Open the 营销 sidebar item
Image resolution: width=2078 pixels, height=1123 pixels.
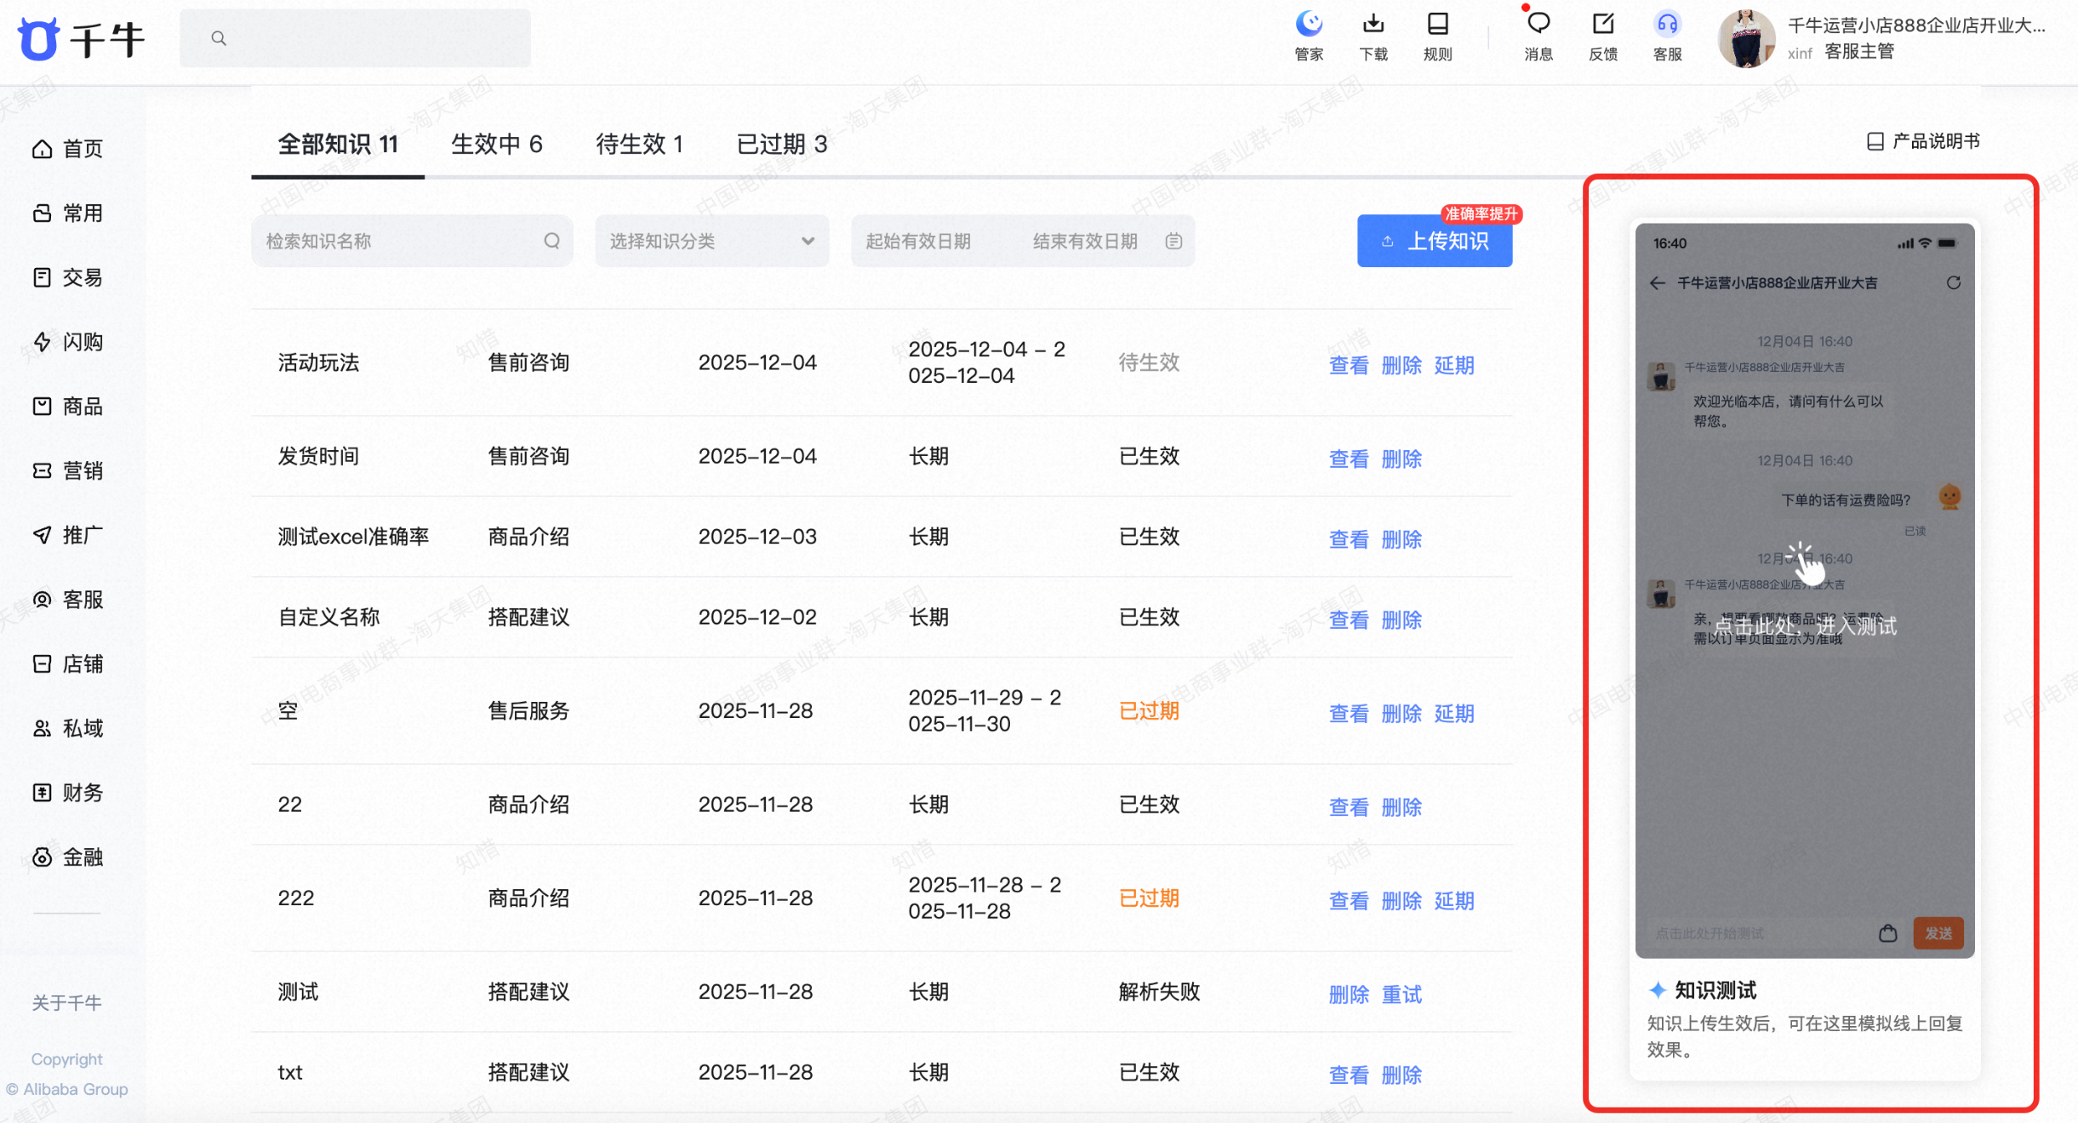(68, 470)
